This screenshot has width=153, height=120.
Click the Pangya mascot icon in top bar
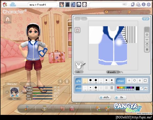tap(5, 5)
